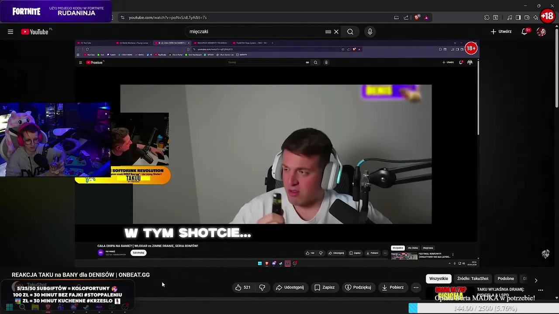This screenshot has height=314, width=559.
Task: Select the Wszystkie filter chip
Action: (438, 279)
